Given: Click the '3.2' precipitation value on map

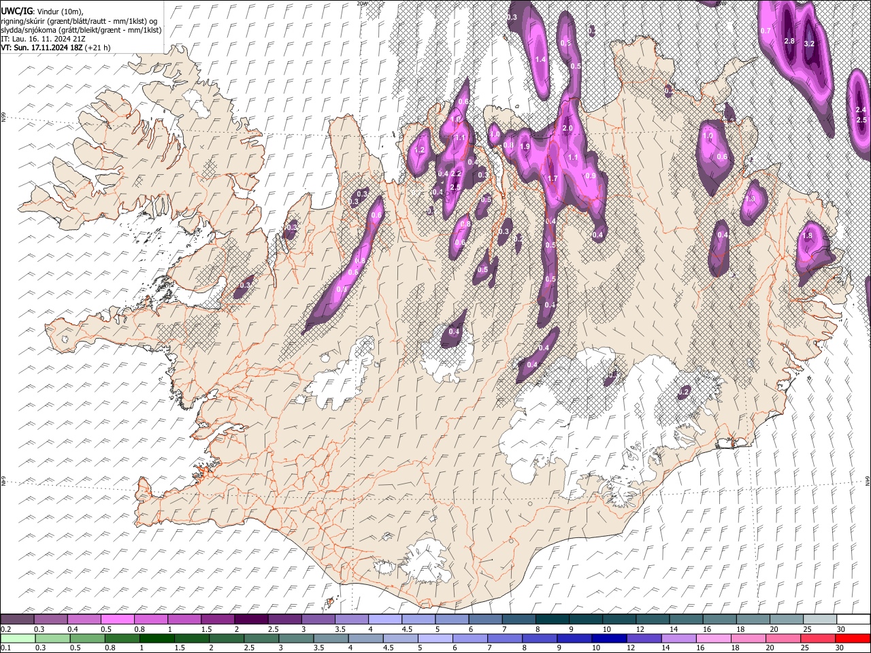Looking at the screenshot, I should pyautogui.click(x=809, y=44).
